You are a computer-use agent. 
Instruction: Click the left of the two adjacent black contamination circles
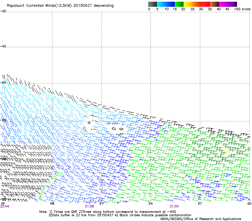tap(114, 129)
